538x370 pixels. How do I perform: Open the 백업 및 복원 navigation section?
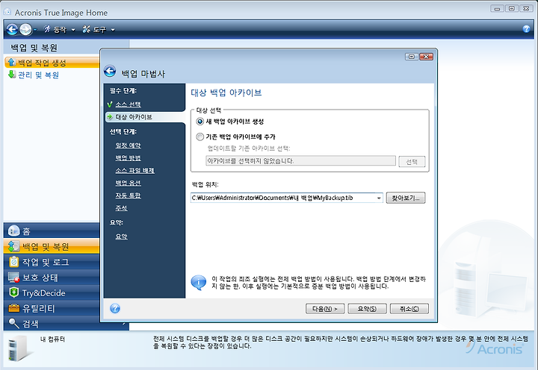pyautogui.click(x=52, y=246)
